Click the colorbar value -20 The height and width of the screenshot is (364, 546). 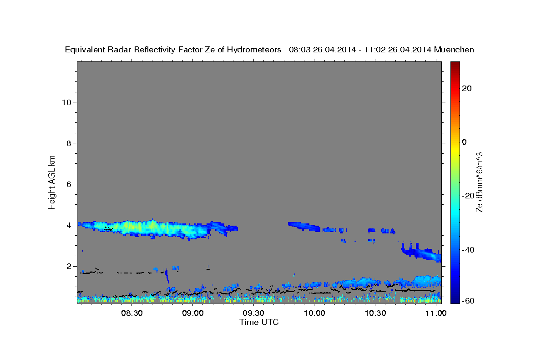tap(468, 196)
